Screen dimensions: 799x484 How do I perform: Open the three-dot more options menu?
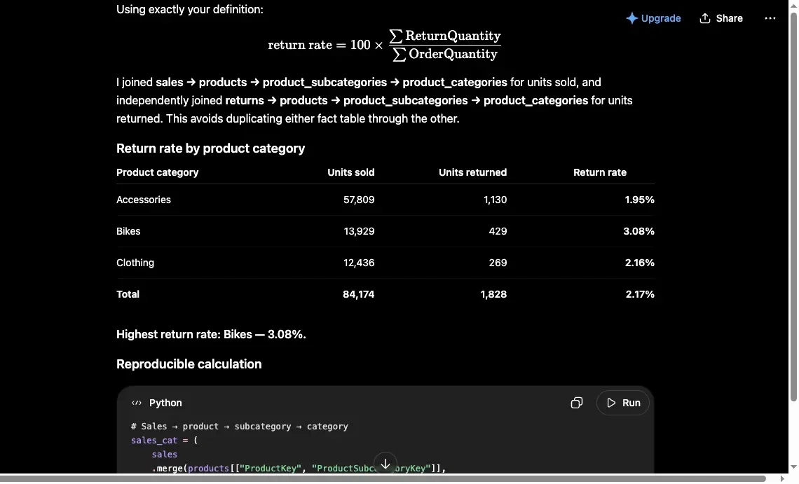(770, 18)
